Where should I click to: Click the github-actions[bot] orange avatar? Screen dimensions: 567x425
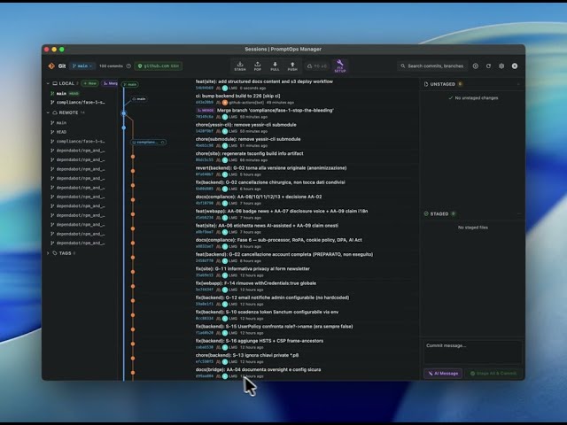225,103
